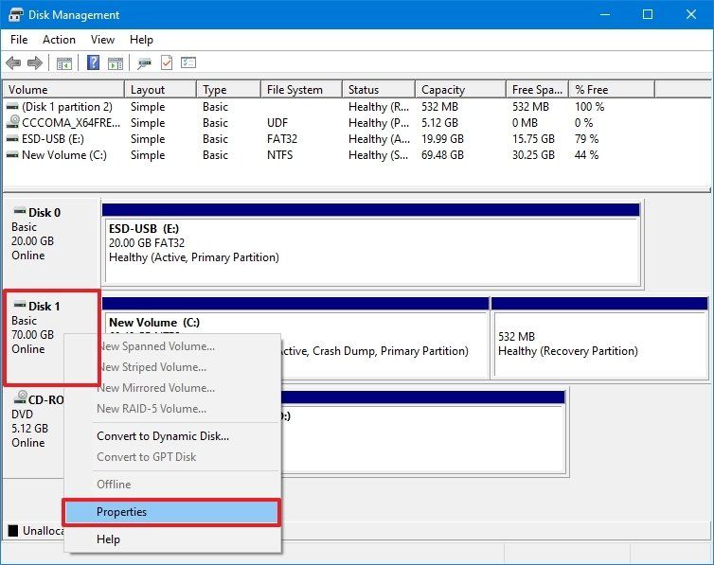This screenshot has height=565, width=714.
Task: Click the black Unallocated legend swatch
Action: 13,530
